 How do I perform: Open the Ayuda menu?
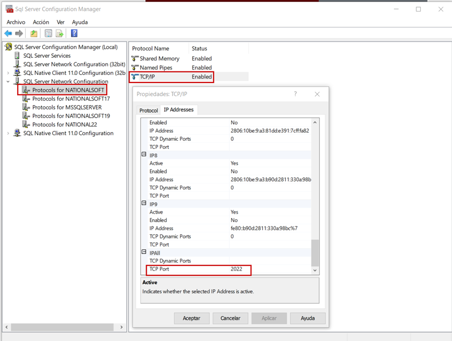pos(80,22)
